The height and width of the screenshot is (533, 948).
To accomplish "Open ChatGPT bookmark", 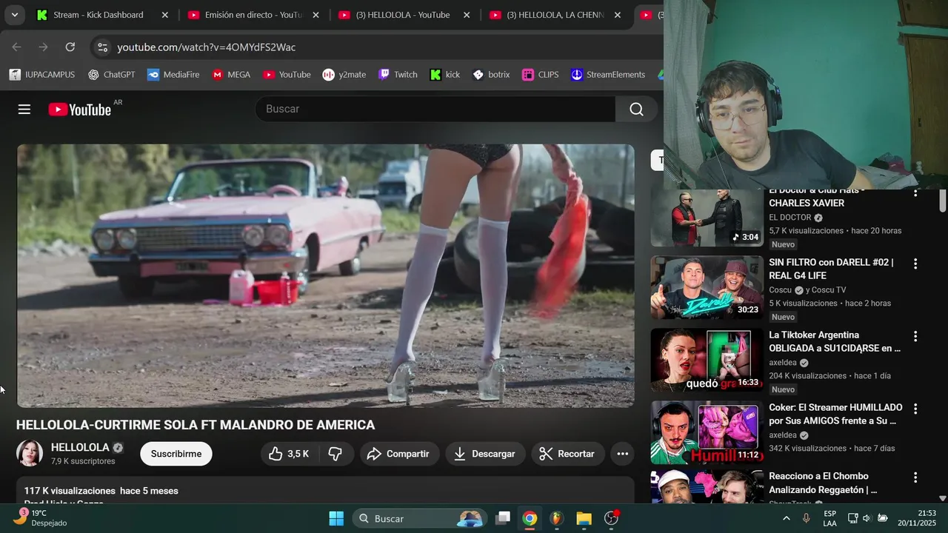I will click(x=112, y=75).
